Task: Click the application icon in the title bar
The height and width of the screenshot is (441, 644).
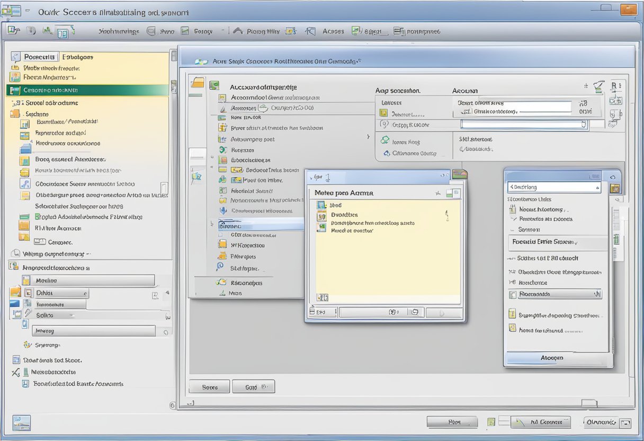Action: pyautogui.click(x=11, y=11)
